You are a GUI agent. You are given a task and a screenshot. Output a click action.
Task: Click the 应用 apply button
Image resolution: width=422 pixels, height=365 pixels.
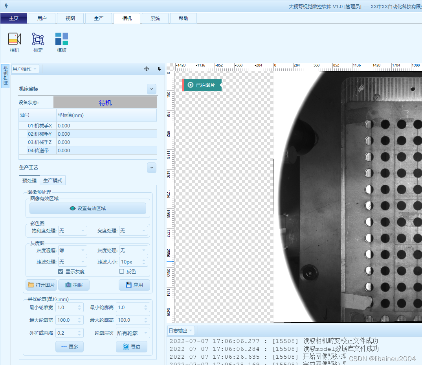[x=134, y=285]
